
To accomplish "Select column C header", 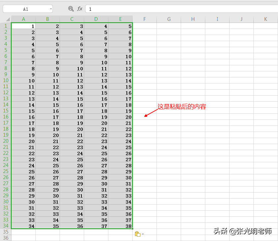I will (72, 19).
